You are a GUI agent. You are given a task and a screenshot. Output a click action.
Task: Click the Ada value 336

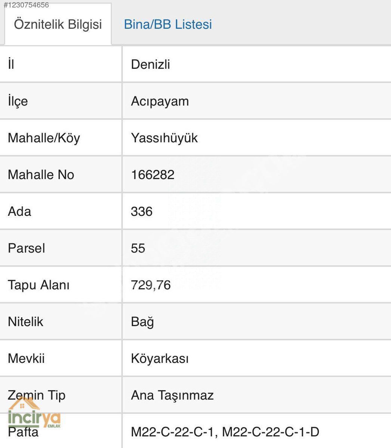point(142,211)
